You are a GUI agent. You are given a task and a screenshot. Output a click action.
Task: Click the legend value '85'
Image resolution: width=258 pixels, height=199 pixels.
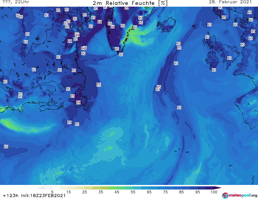181,192
